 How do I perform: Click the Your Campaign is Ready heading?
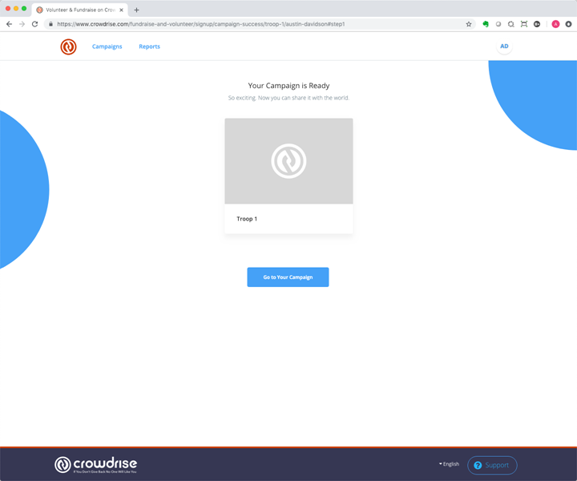click(x=288, y=86)
